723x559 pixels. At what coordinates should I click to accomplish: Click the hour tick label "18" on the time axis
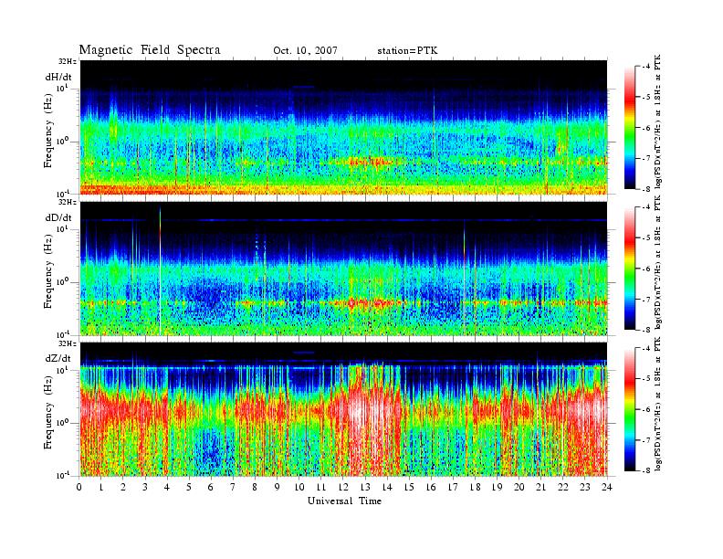coord(475,487)
